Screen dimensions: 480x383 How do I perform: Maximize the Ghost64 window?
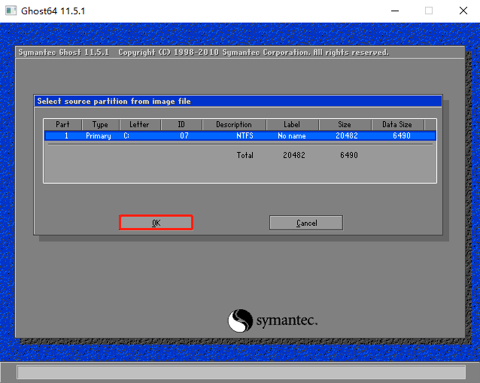tap(429, 11)
